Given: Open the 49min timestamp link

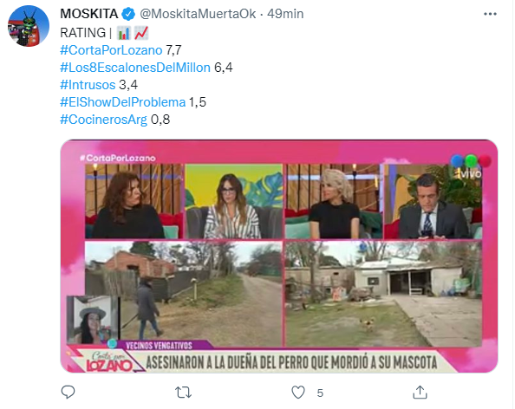Looking at the screenshot, I should [285, 14].
